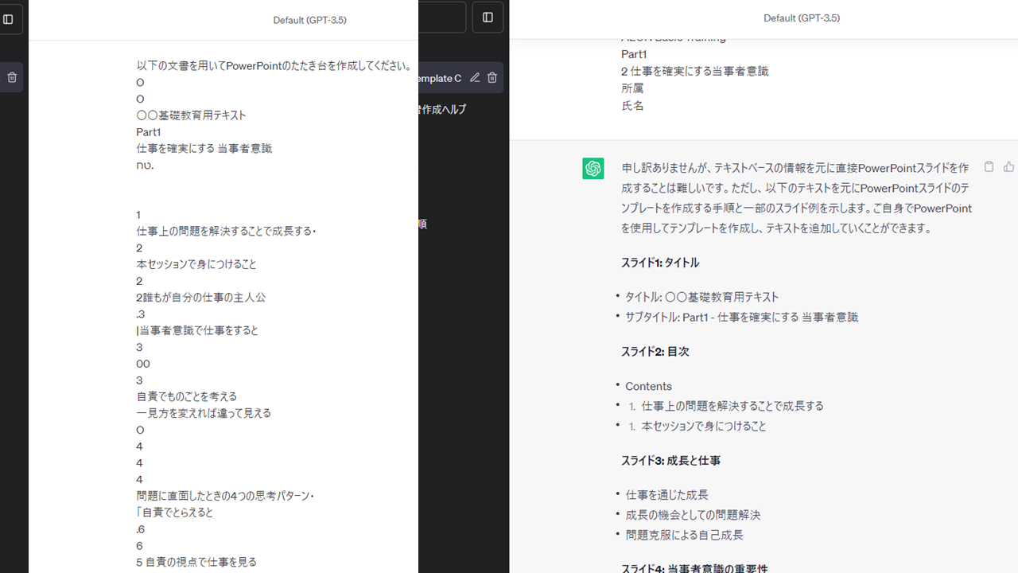Copy ChatGPT's reply using the clipboard icon
The width and height of the screenshot is (1018, 573).
coord(989,167)
